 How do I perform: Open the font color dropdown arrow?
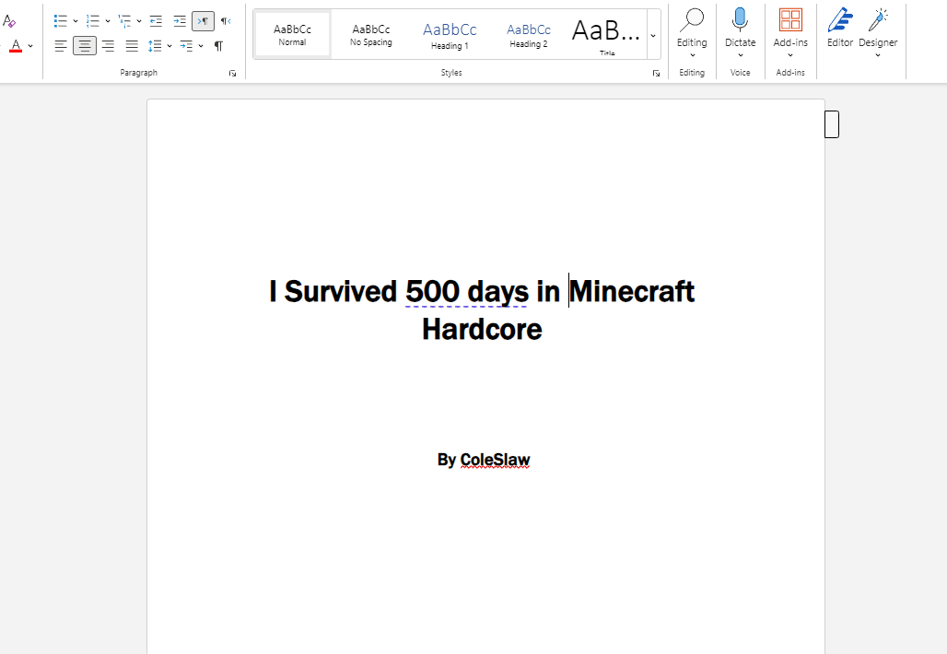pos(30,46)
